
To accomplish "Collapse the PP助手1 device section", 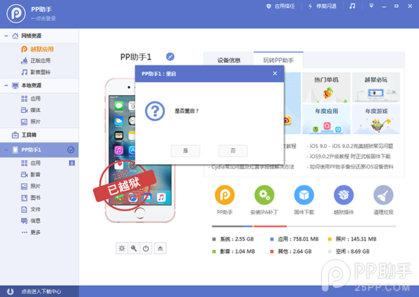I will point(6,150).
